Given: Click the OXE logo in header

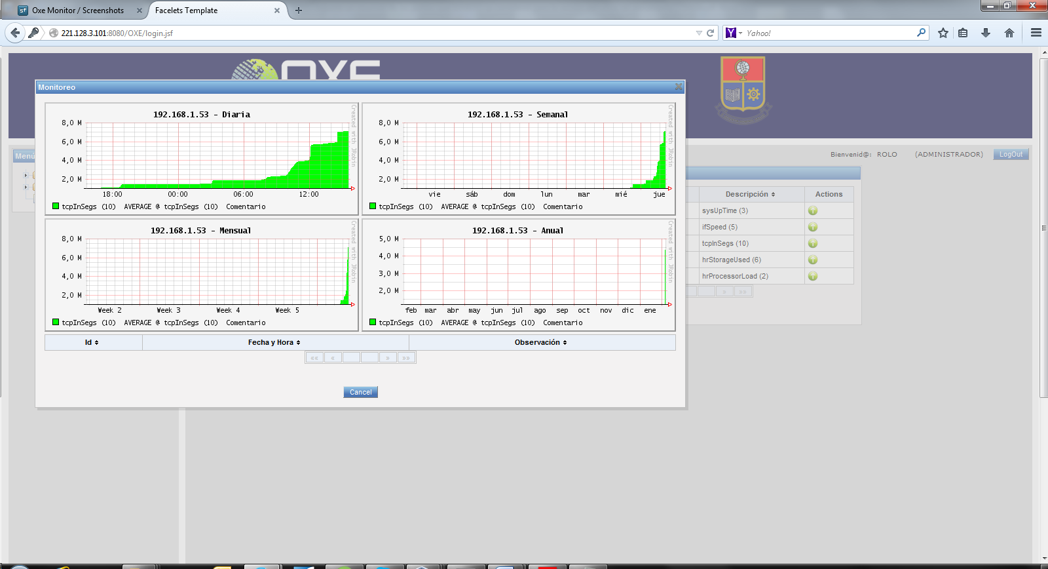Looking at the screenshot, I should click(x=306, y=69).
